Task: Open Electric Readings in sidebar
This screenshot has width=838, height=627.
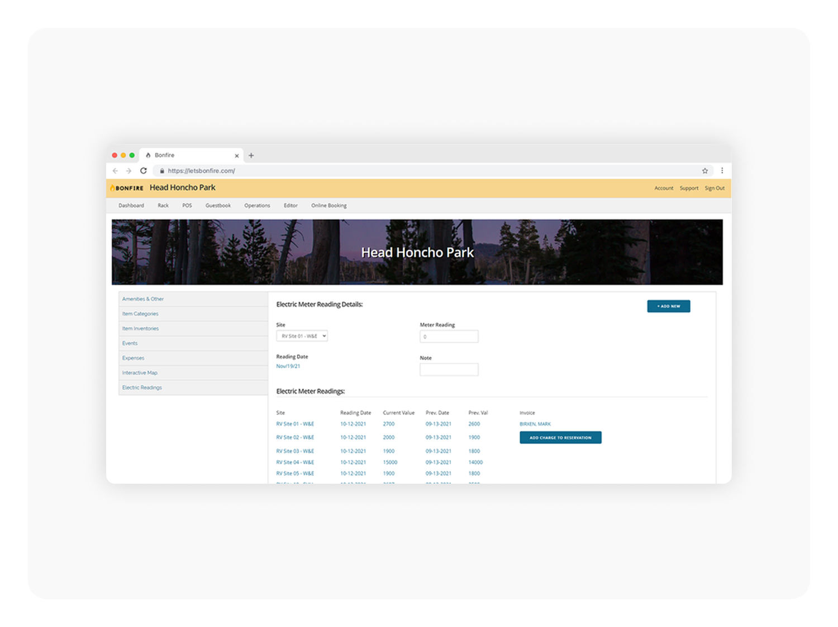Action: click(193, 388)
